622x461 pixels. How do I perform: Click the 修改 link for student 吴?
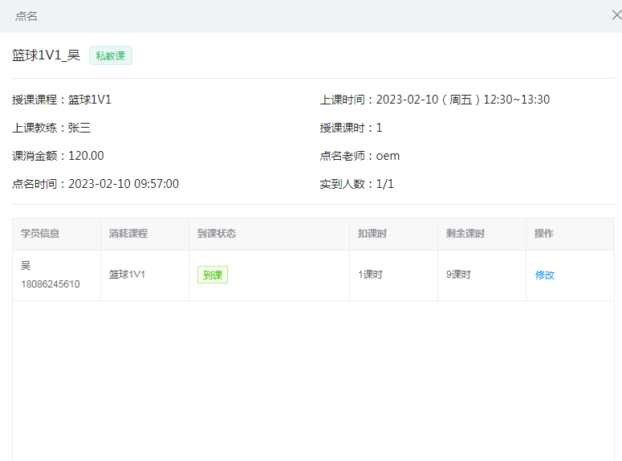pos(544,275)
